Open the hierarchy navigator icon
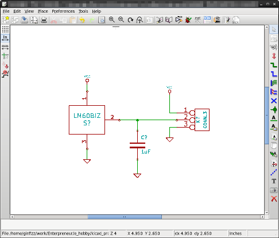Image resolution: width=279 pixels, height=238 pixels. tap(149, 20)
